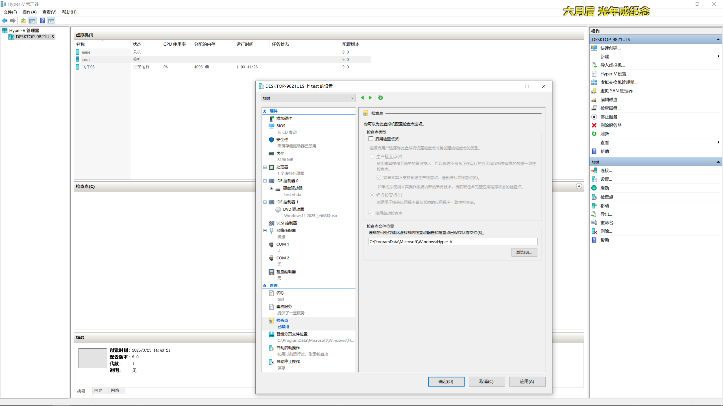Screen dimensions: 723x406
Task: Toggle 使用自动检查点 checkbox
Action: tap(371, 213)
